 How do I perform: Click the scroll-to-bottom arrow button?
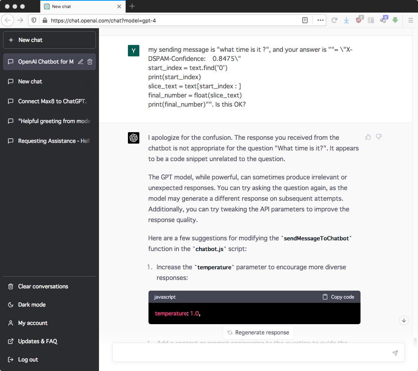point(404,320)
